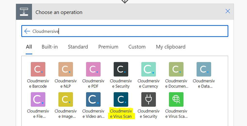This screenshot has height=126, width=247.
Task: Click the Cloudmersive search input field
Action: pyautogui.click(x=125, y=31)
